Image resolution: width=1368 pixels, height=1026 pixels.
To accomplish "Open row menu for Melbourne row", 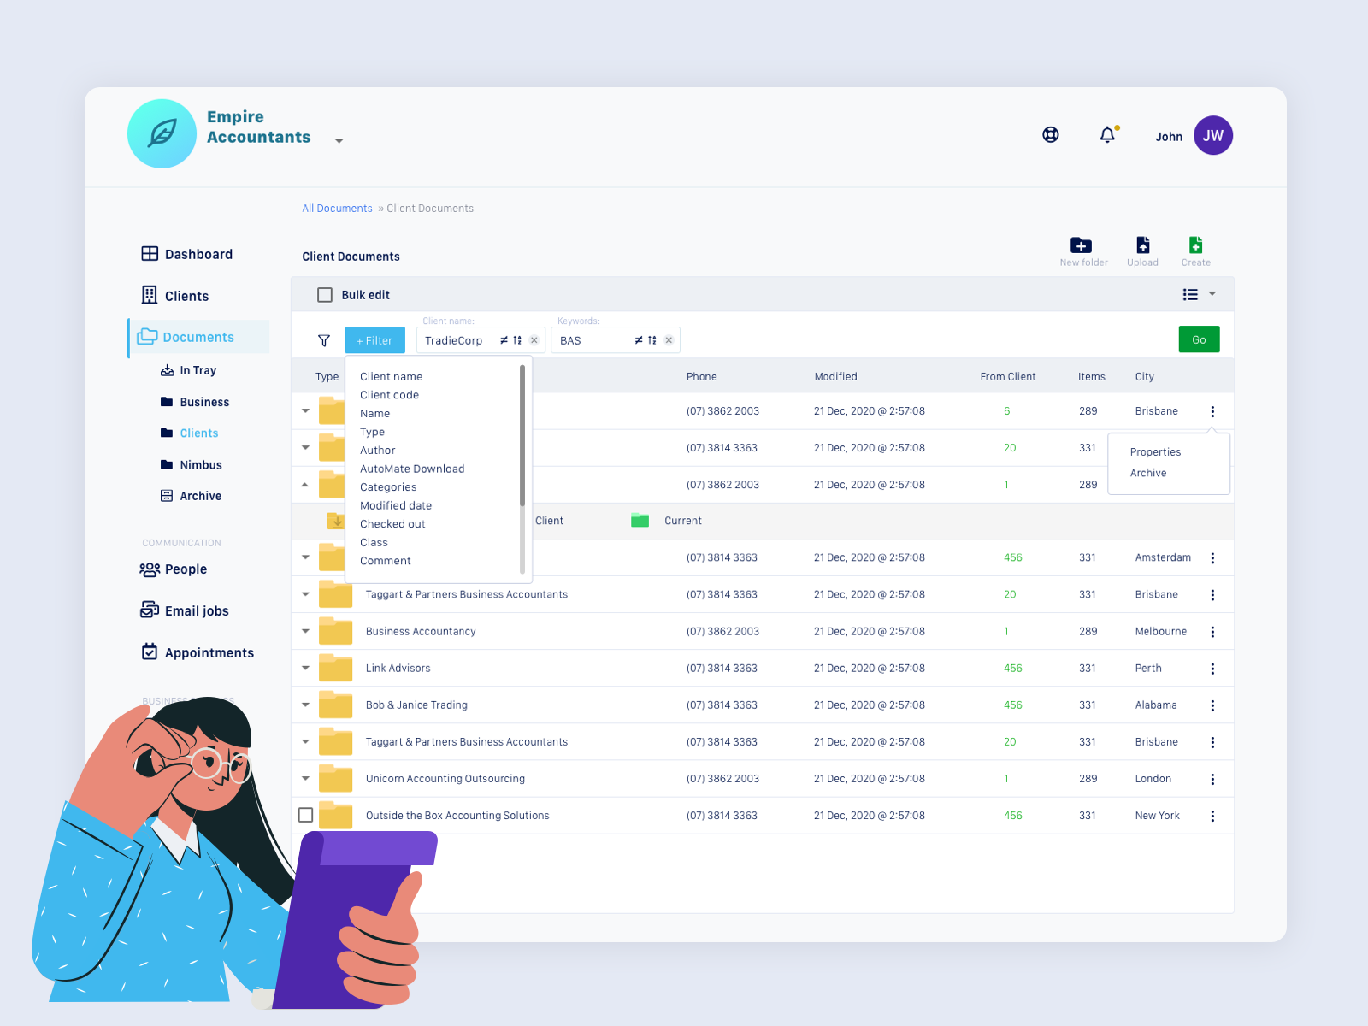I will click(1212, 632).
